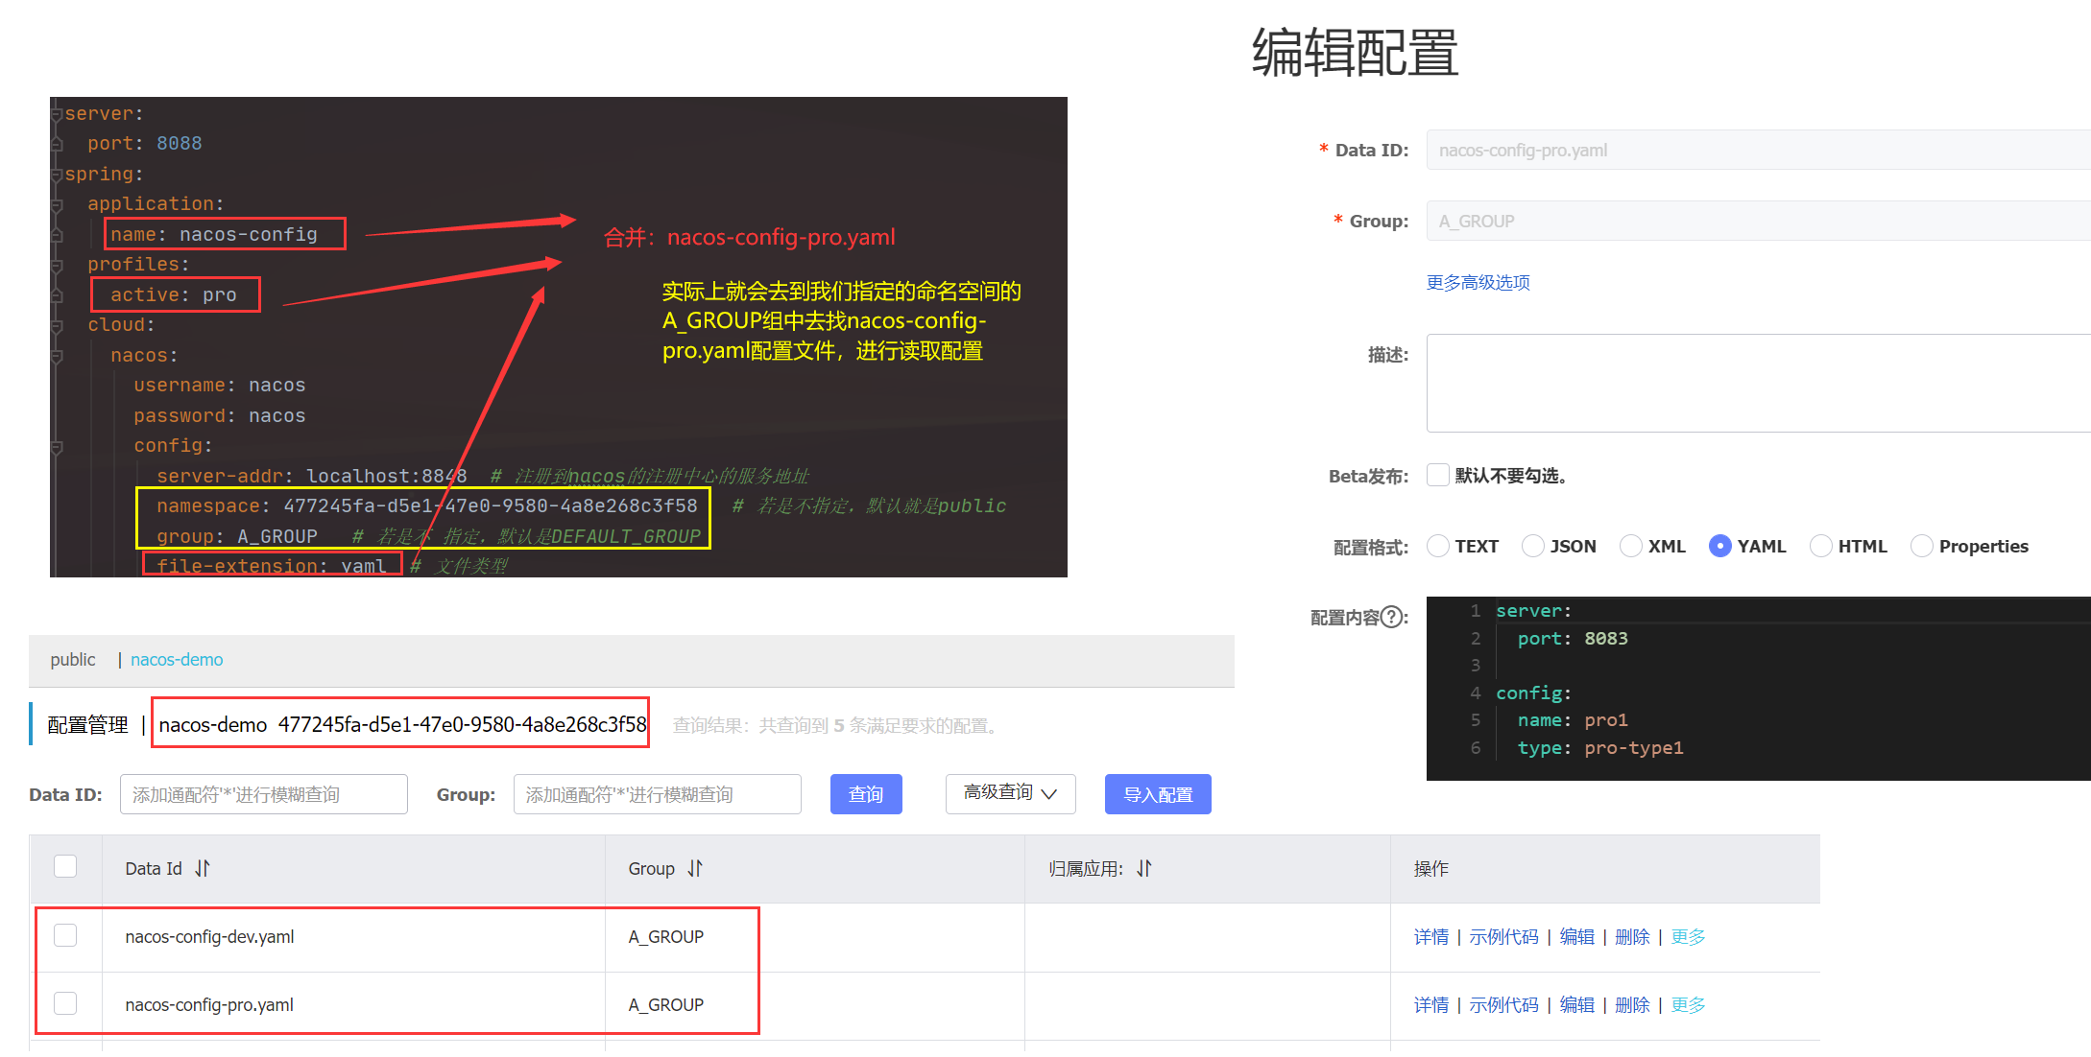The height and width of the screenshot is (1057, 2091).
Task: Choose the JSON format radio button
Action: (1533, 546)
